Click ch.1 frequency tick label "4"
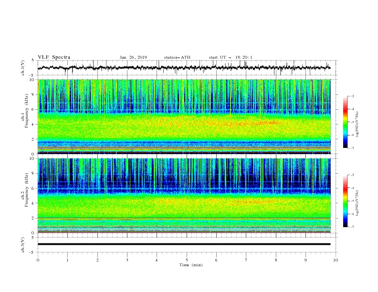 [33, 125]
